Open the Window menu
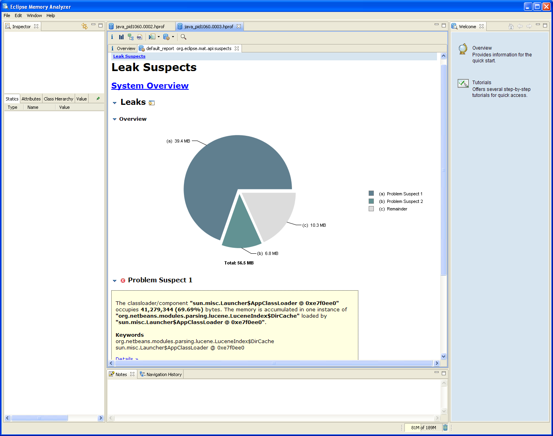Viewport: 553px width, 436px height. [34, 15]
